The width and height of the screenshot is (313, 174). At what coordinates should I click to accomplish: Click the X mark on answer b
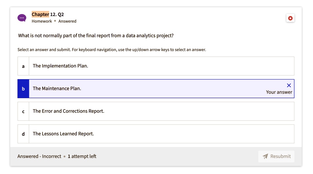coord(289,85)
